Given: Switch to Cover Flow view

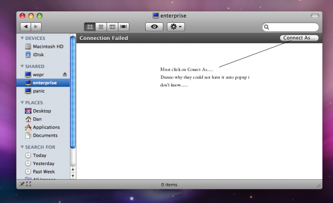Looking at the screenshot, I should click(124, 27).
